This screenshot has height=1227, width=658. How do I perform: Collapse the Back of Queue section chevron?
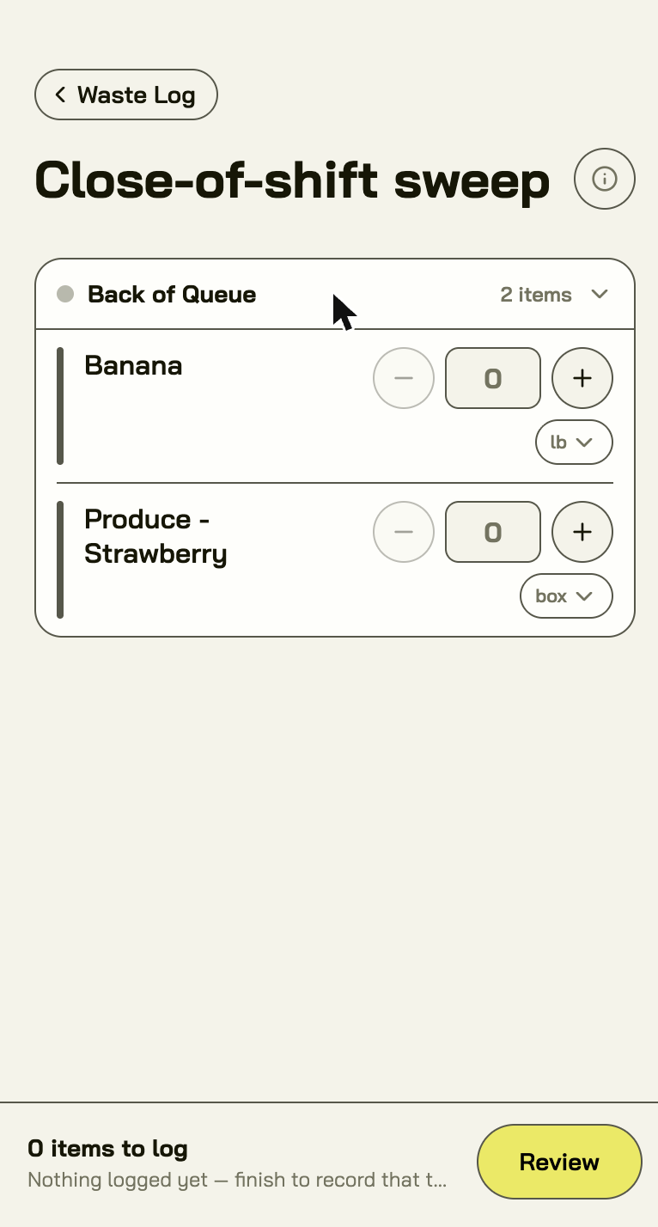click(x=600, y=294)
